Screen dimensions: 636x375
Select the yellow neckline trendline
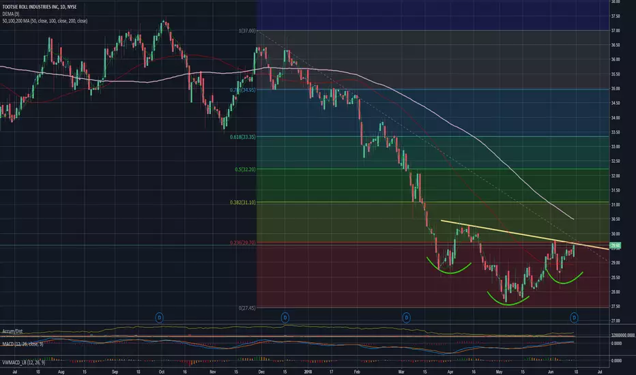pyautogui.click(x=525, y=235)
